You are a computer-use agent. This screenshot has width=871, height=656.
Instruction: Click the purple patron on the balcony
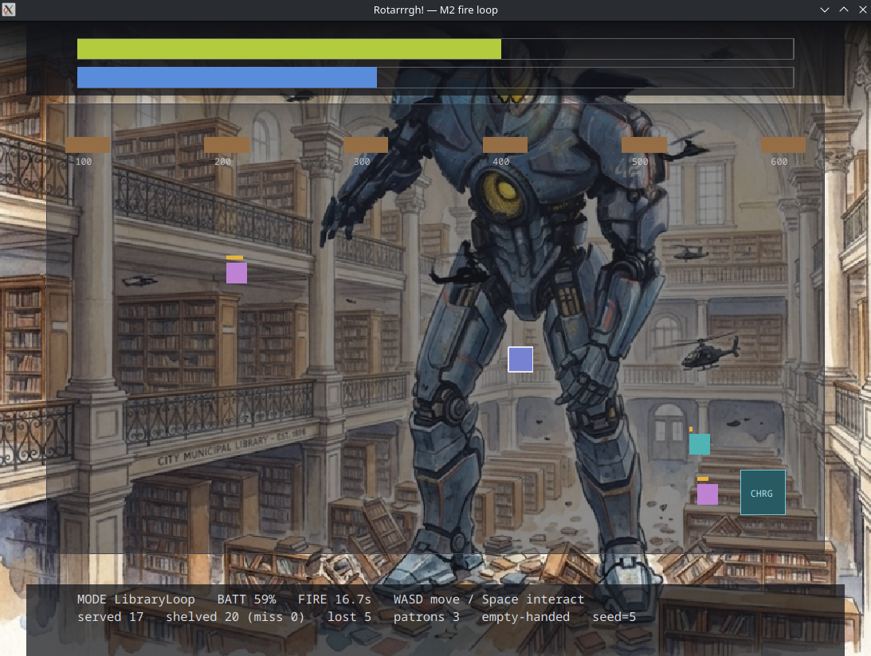point(237,273)
